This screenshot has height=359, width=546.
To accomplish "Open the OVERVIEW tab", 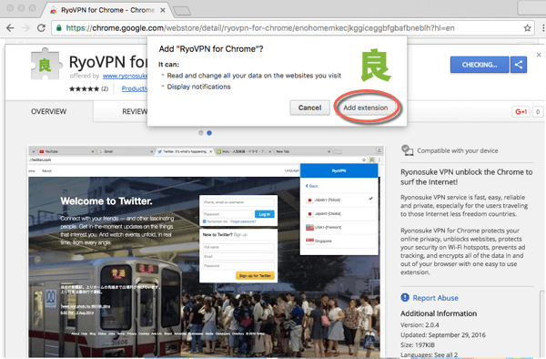I will [x=49, y=111].
